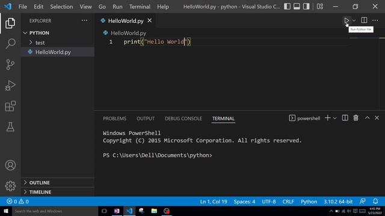The height and width of the screenshot is (216, 385).
Task: Open the File menu
Action: [23, 7]
